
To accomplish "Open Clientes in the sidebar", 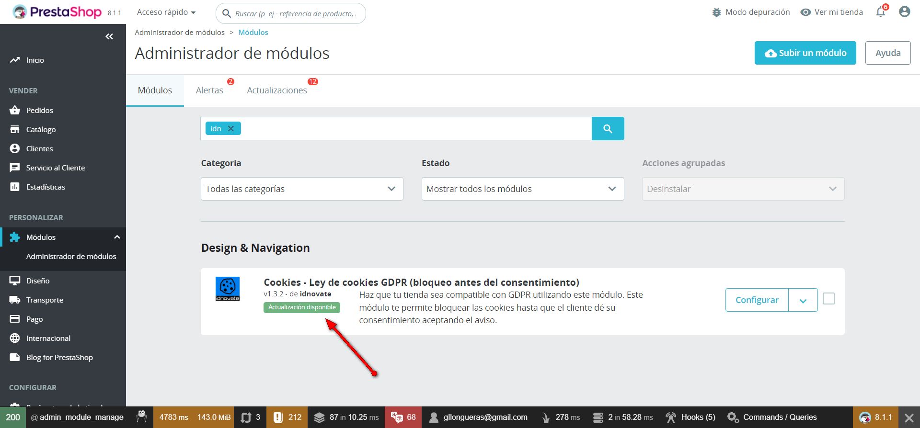I will pos(40,148).
